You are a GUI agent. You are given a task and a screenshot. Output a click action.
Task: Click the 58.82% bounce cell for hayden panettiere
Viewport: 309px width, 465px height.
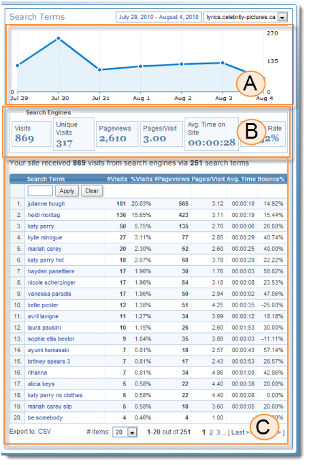click(273, 271)
